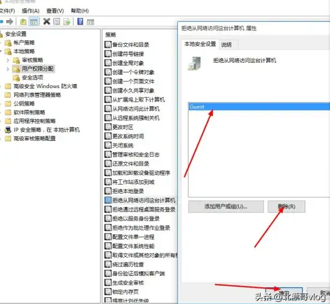Open the 文件(F) menu
The width and height of the screenshot is (330, 304).
coord(7,11)
